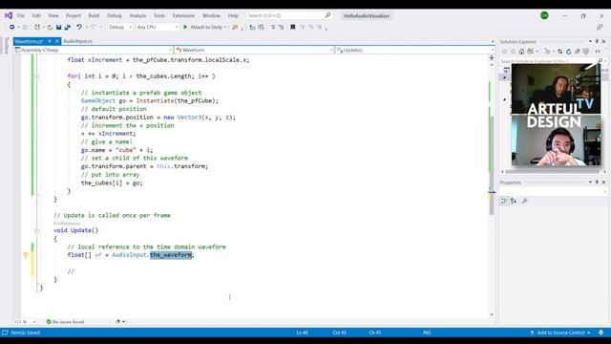Viewport: 611px width, 344px height.
Task: Click the Ln 40 status bar entry
Action: click(x=302, y=333)
